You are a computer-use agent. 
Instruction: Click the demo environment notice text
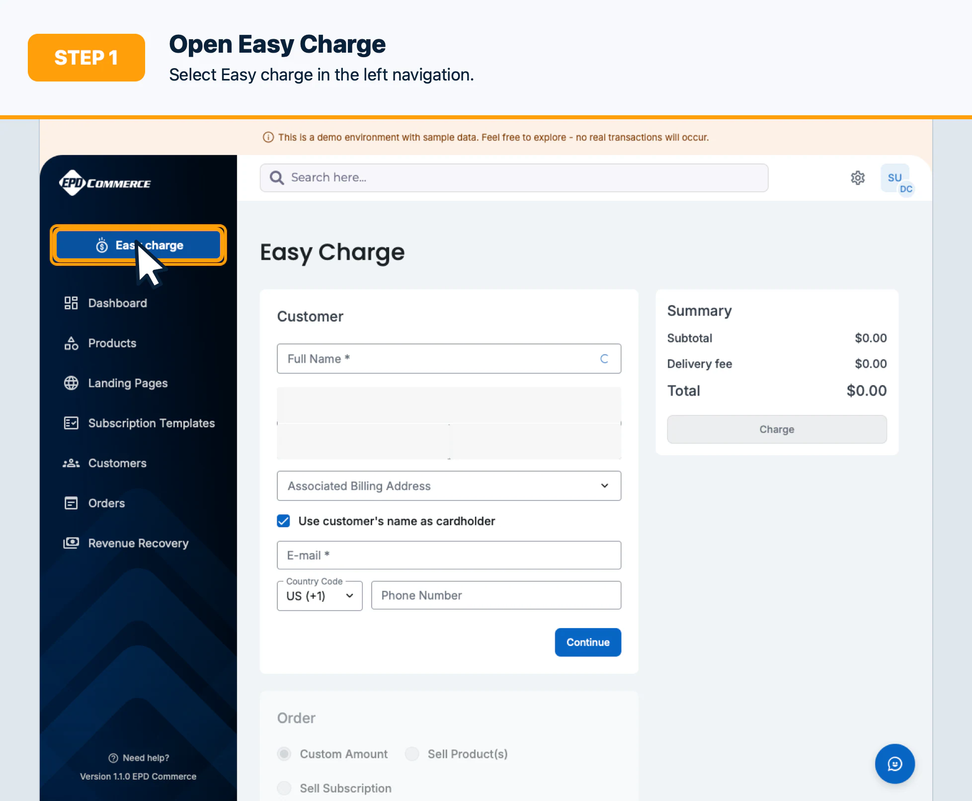point(493,137)
